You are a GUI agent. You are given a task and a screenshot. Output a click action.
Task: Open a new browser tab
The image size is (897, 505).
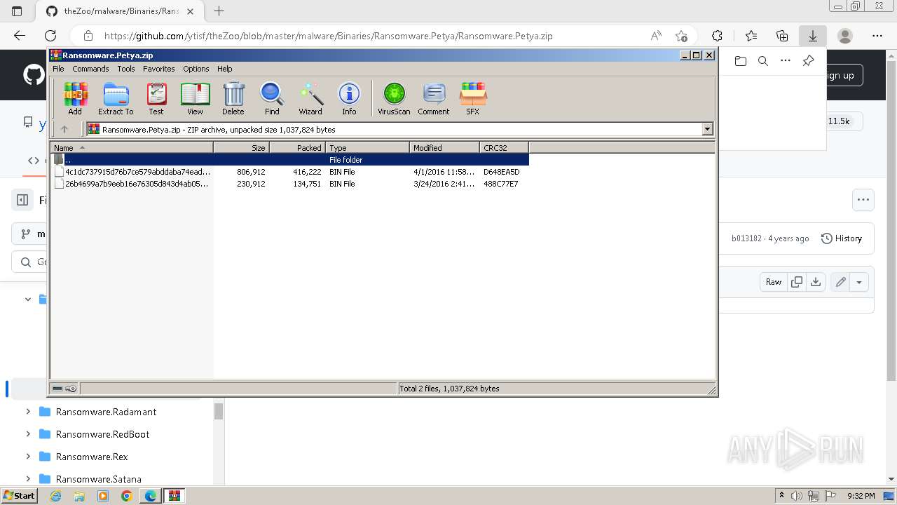219,11
